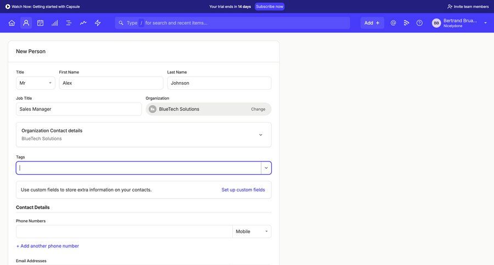The height and width of the screenshot is (265, 494).
Task: Open the People & Organizations icon
Action: click(26, 23)
